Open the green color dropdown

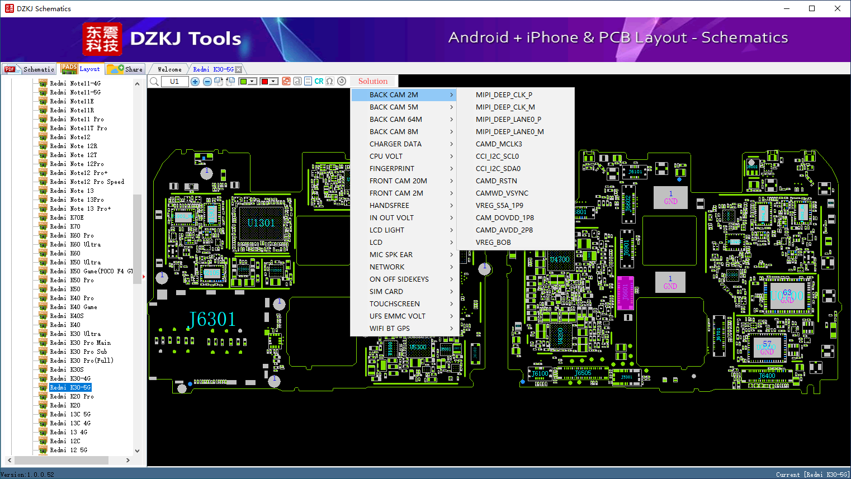(248, 82)
